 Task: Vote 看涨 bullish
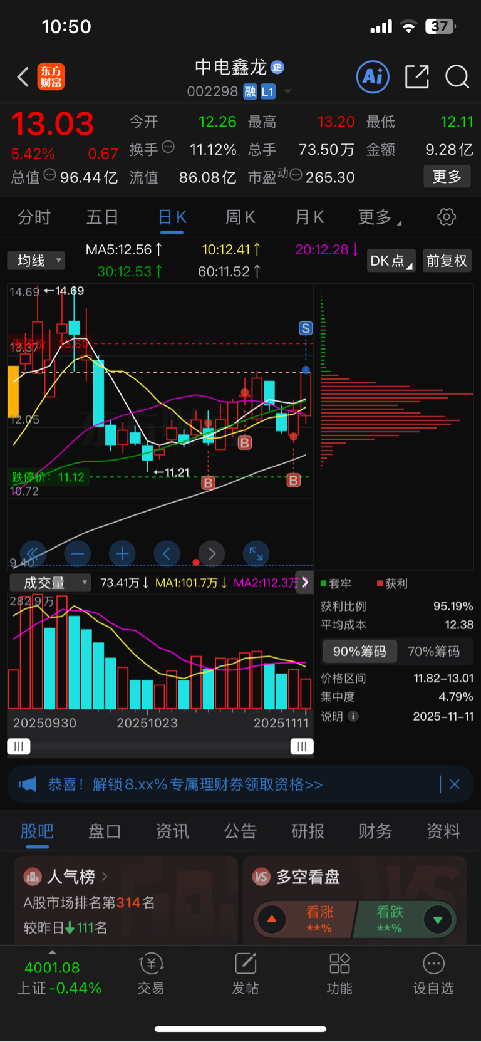[306, 919]
